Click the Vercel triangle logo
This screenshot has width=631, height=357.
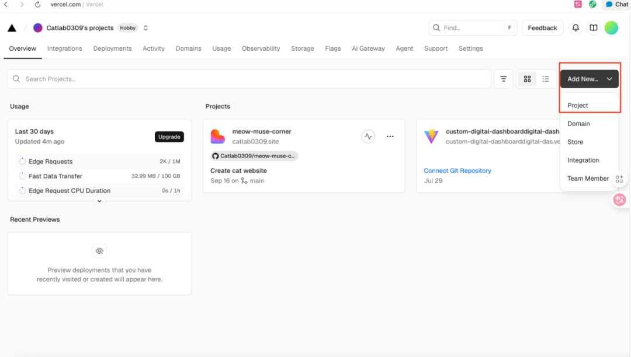(x=12, y=28)
